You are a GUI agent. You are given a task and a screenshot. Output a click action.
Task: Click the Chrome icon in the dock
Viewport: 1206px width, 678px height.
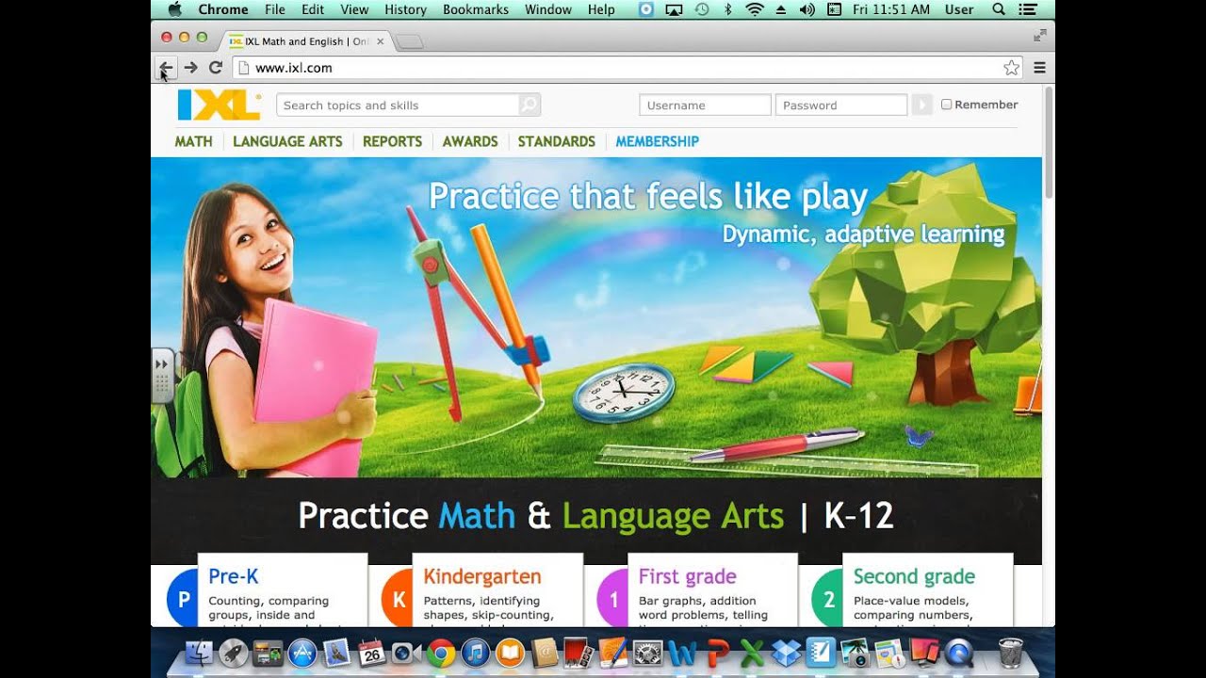point(441,653)
